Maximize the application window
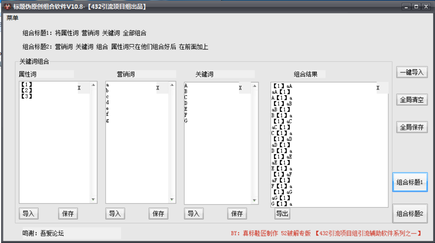The height and width of the screenshot is (243, 435). pos(416,7)
